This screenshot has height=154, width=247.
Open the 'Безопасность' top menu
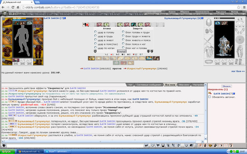tap(202, 11)
